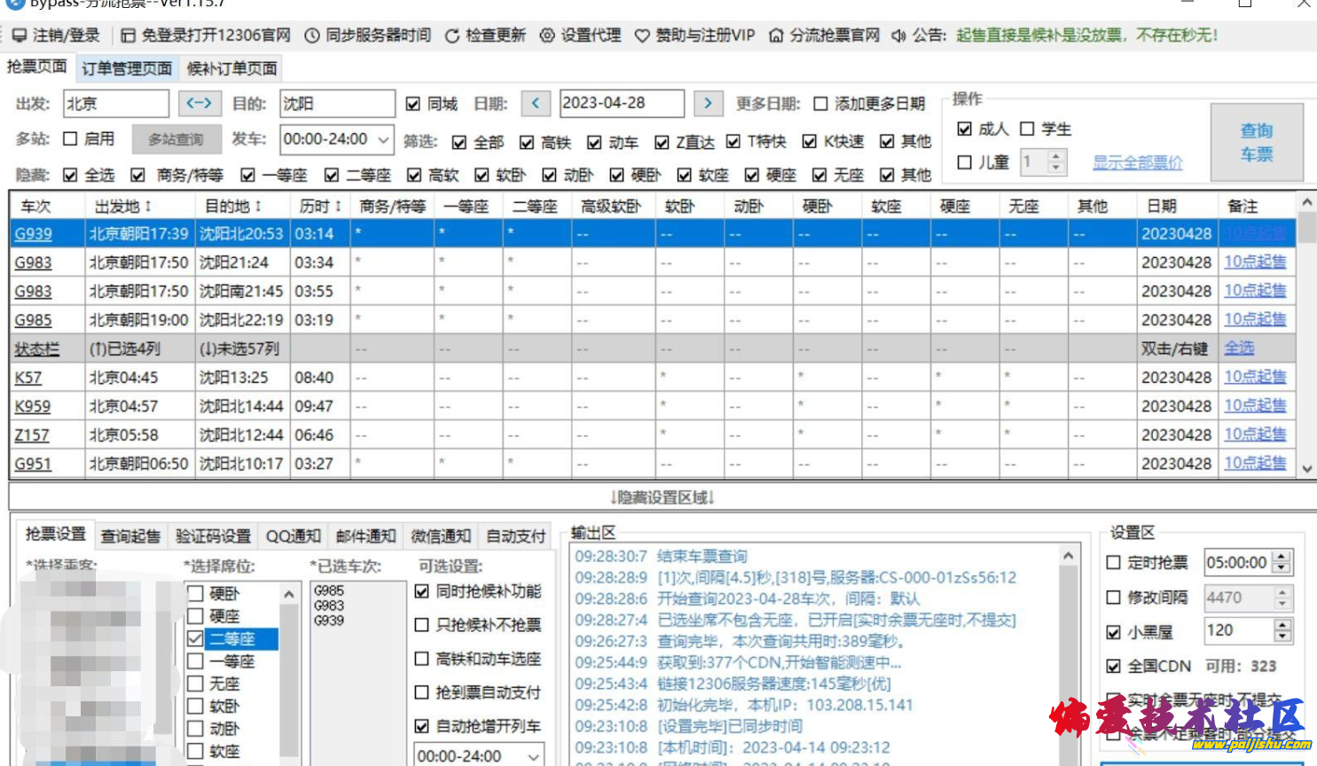Uncheck the K快速 train filter
This screenshot has height=766, width=1317.
tap(809, 141)
